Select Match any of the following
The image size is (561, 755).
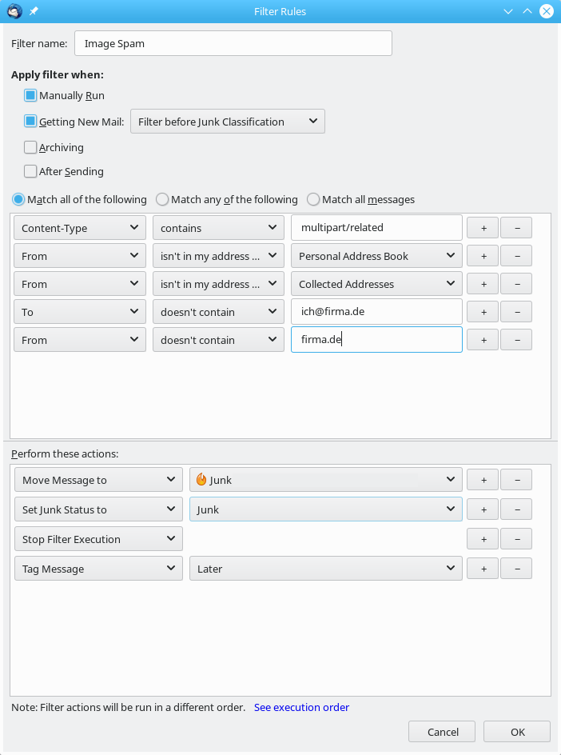(x=162, y=199)
